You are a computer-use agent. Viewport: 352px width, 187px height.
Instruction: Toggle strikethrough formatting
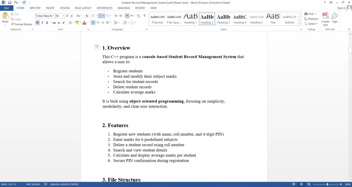(x=54, y=22)
